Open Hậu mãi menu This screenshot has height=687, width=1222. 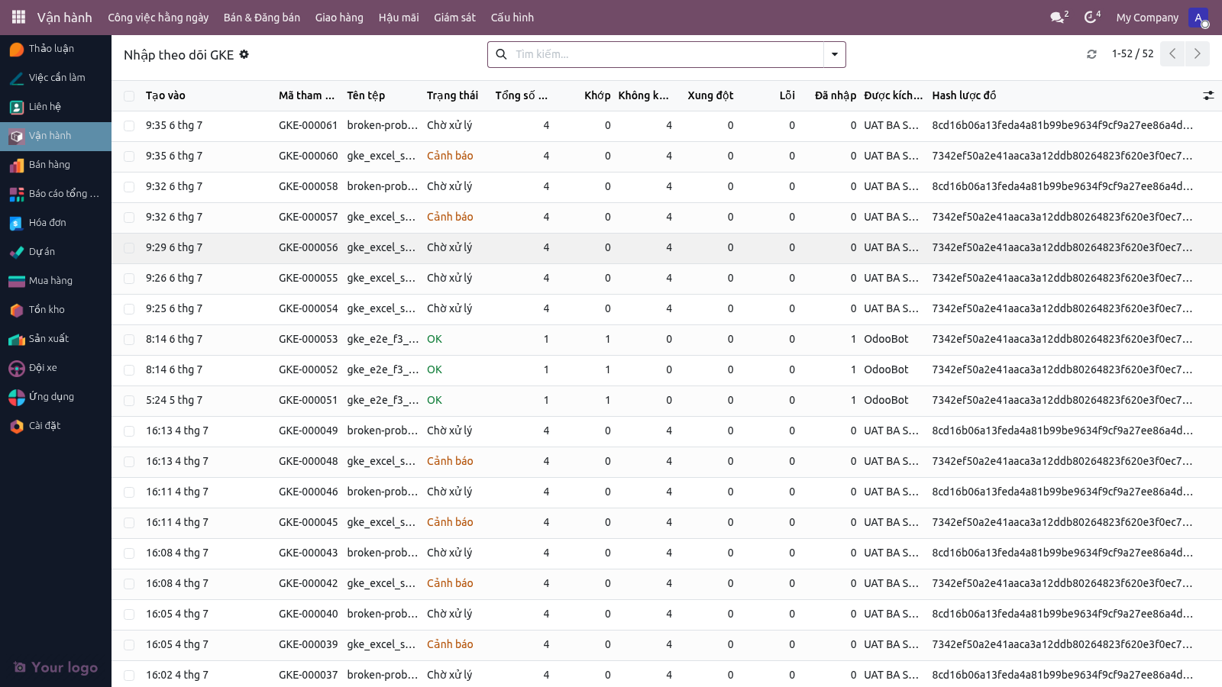399,17
